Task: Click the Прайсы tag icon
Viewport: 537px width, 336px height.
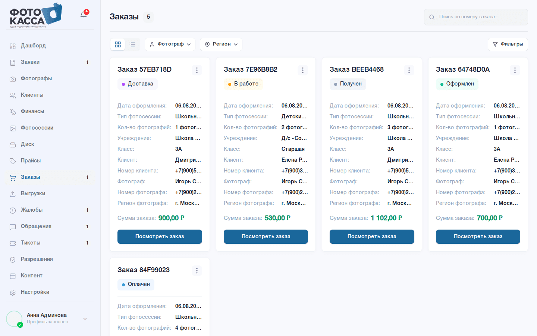Action: pyautogui.click(x=13, y=161)
